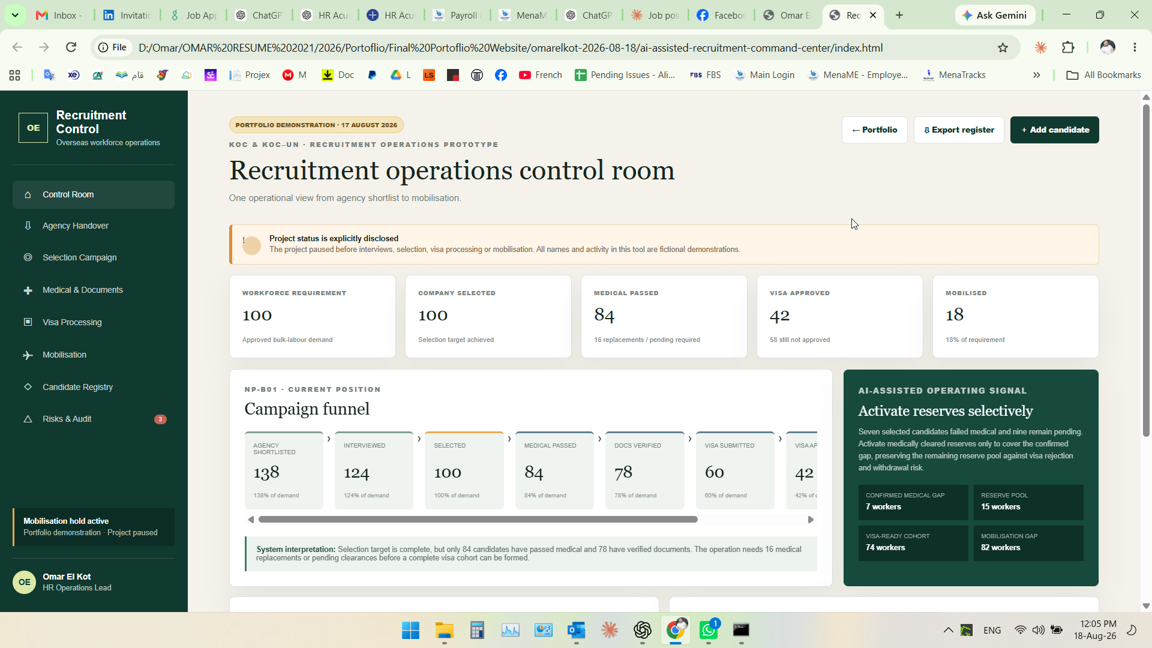The image size is (1152, 648).
Task: Click the Add candidate button
Action: tap(1055, 130)
